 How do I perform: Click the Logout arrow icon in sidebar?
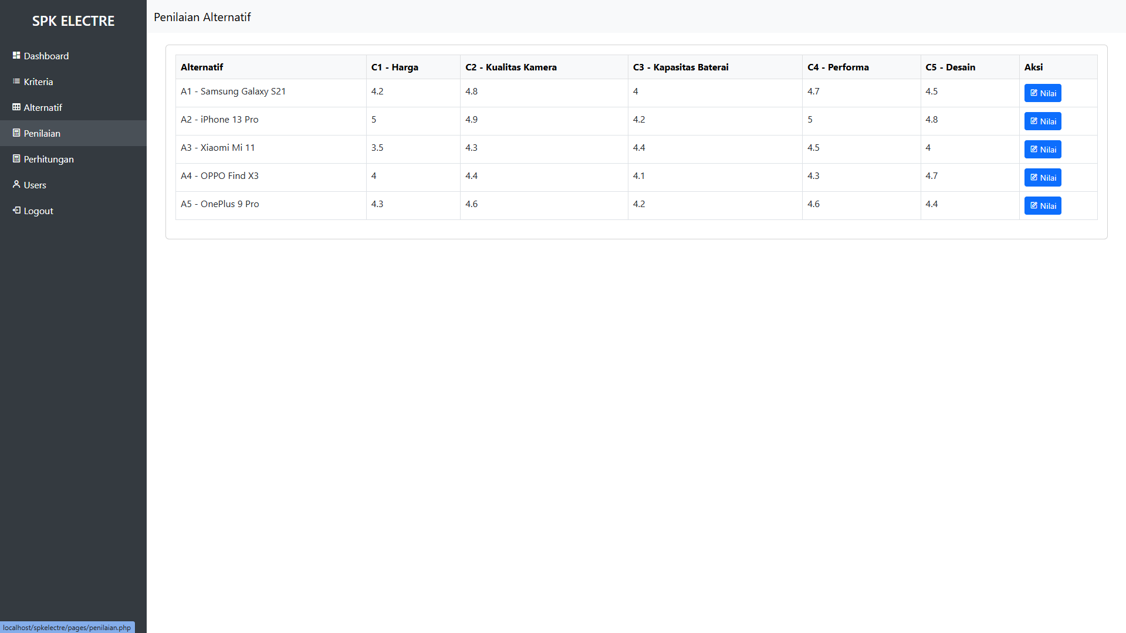(x=16, y=210)
